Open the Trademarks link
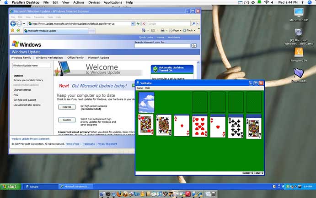Screen dimensions: 316x198 pyautogui.click(x=88, y=144)
